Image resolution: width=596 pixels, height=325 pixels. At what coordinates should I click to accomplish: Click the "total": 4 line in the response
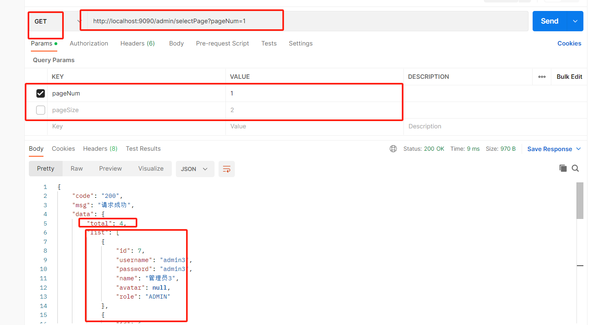pos(107,223)
